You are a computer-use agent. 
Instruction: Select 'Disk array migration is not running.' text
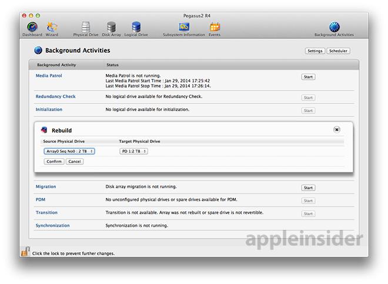click(141, 186)
